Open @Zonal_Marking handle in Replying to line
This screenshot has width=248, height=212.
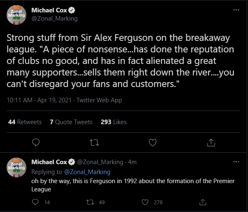(x=87, y=172)
